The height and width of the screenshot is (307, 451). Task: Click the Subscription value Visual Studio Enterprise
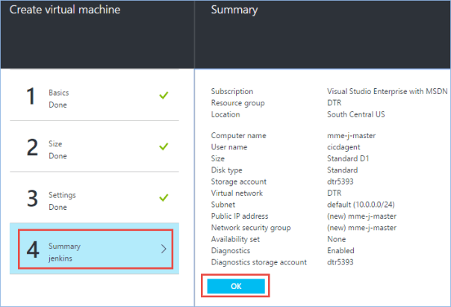(388, 91)
